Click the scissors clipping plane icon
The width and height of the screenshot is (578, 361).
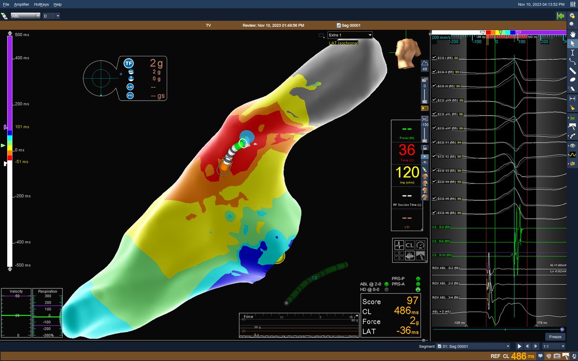[x=424, y=118]
